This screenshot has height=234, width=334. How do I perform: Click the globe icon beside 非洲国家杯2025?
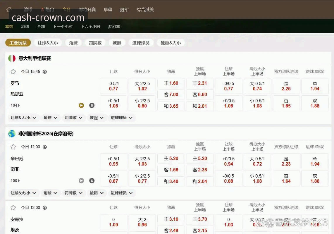click(x=12, y=134)
